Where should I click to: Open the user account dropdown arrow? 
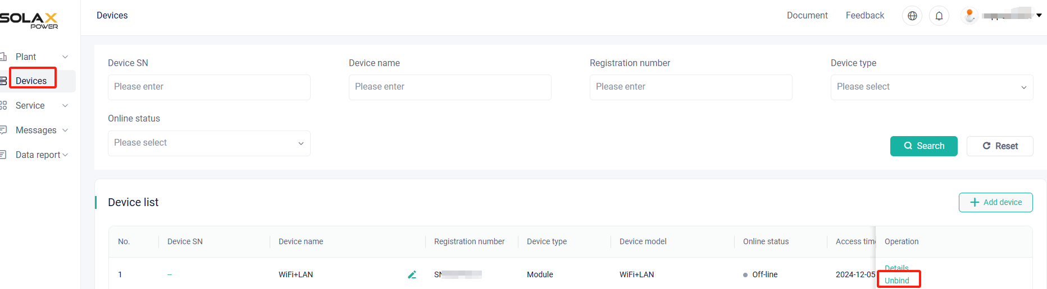(1039, 16)
